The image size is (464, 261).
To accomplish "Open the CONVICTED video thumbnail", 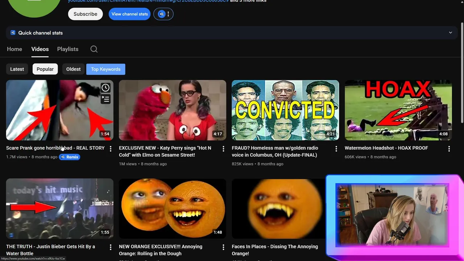I will pyautogui.click(x=285, y=110).
